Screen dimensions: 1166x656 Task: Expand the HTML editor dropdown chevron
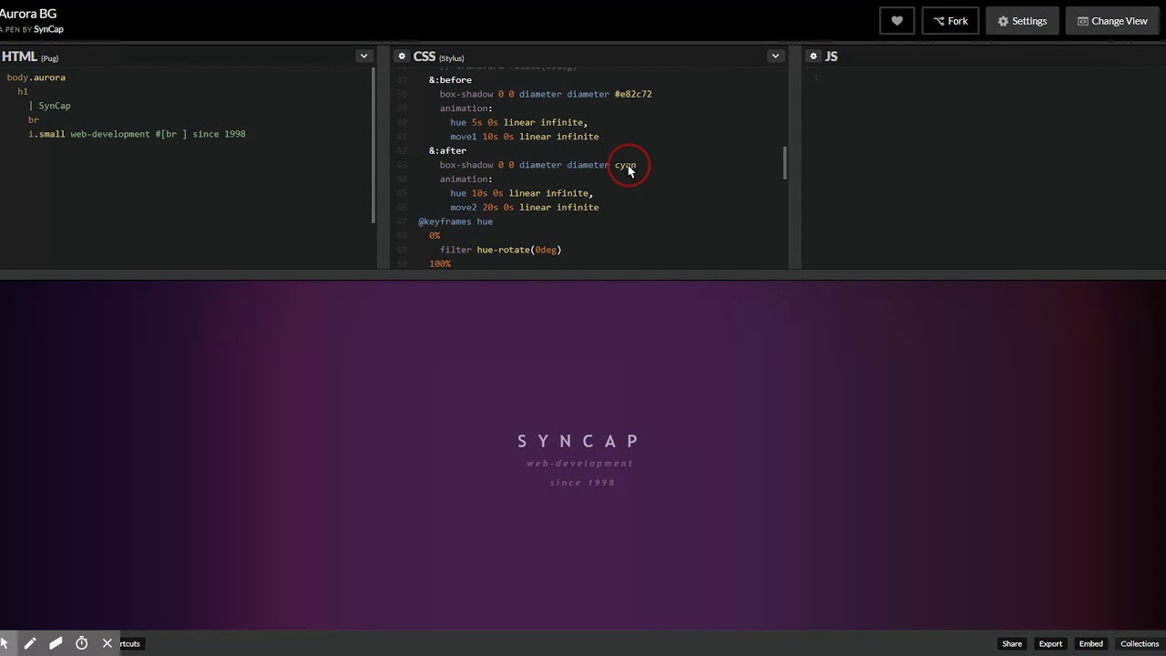363,56
